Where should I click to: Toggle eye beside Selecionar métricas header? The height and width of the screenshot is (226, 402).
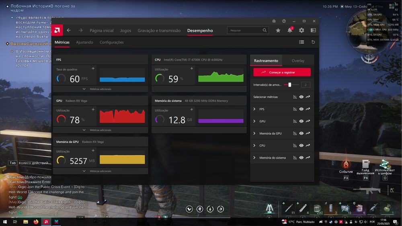[301, 97]
